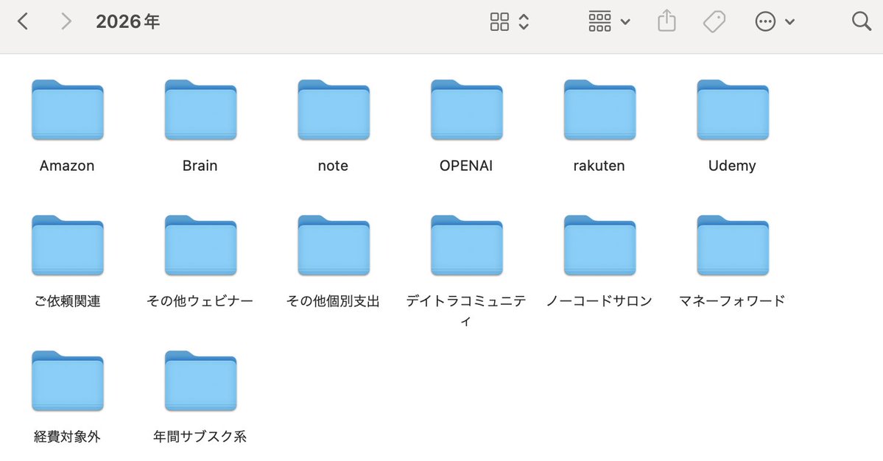Click the note folder name
The width and height of the screenshot is (883, 461).
click(333, 166)
